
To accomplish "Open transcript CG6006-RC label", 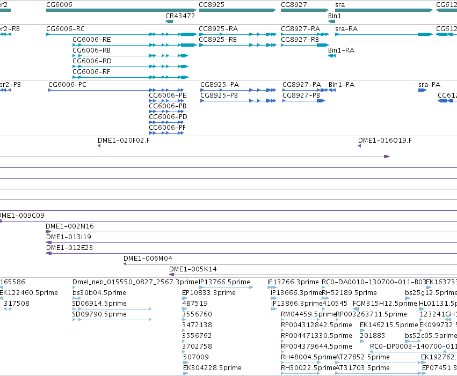I will pyautogui.click(x=66, y=29).
